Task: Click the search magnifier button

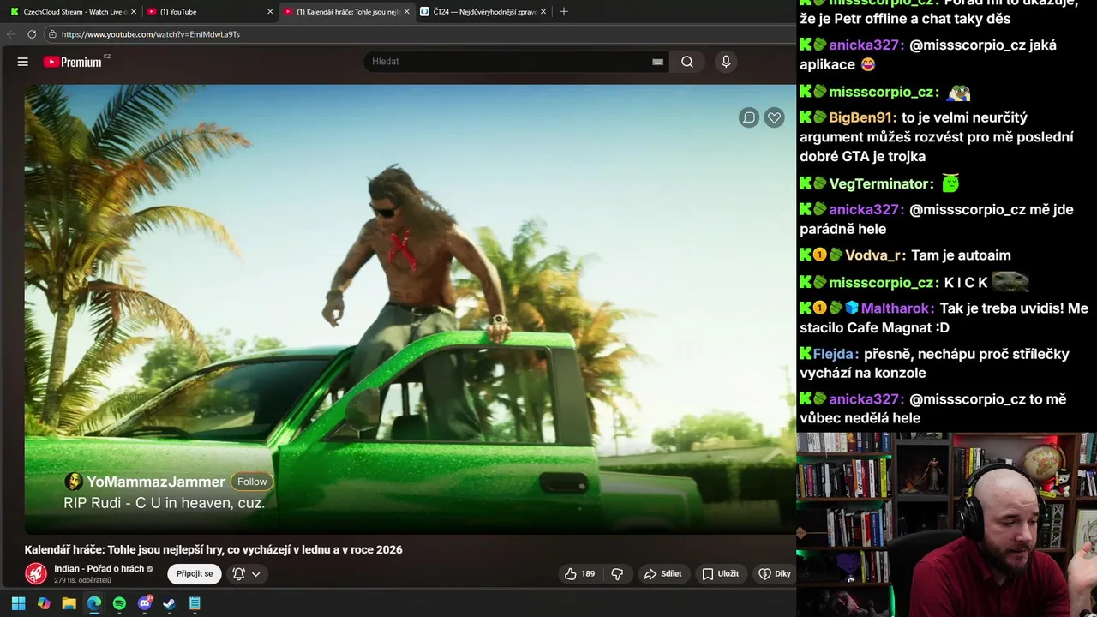Action: [687, 62]
